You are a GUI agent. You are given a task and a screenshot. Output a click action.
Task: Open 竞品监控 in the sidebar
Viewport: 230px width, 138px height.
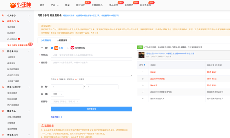click(11, 27)
